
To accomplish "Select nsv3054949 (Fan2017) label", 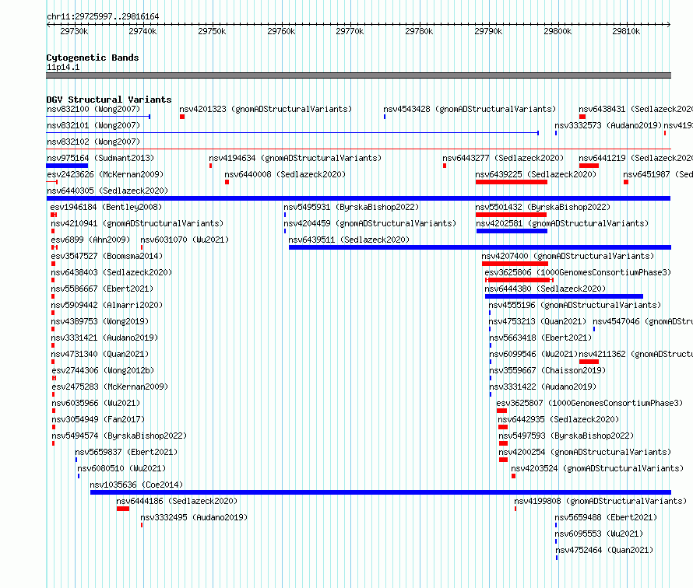I will click(98, 419).
